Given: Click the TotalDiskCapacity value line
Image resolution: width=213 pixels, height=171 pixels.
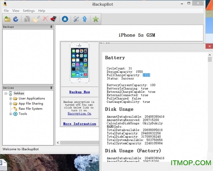Looking at the screenshot, I should tap(134, 136).
